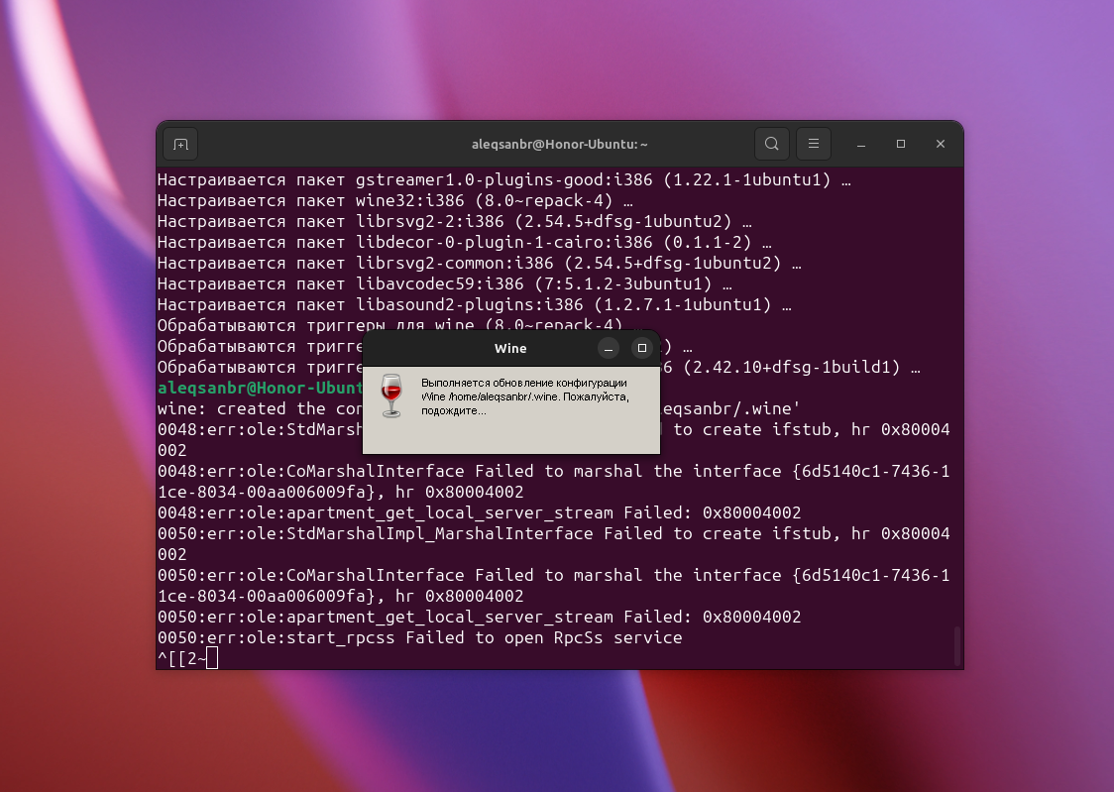
Task: Click the terminal cursor on last line
Action: [211, 658]
